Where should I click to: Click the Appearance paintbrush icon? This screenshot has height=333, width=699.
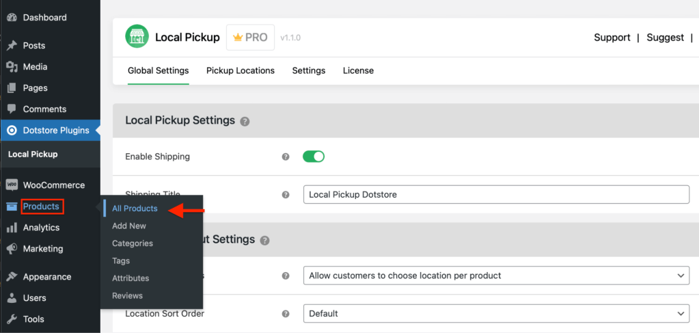[x=12, y=277]
